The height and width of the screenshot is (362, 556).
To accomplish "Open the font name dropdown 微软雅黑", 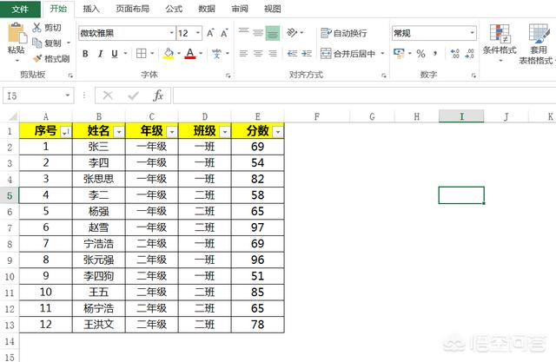I will pos(172,33).
